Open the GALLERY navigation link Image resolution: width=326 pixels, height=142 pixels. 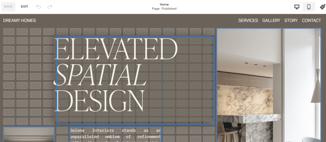[x=271, y=21]
